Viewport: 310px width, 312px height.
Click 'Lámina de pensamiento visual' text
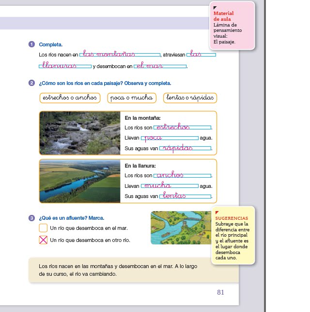click(228, 30)
